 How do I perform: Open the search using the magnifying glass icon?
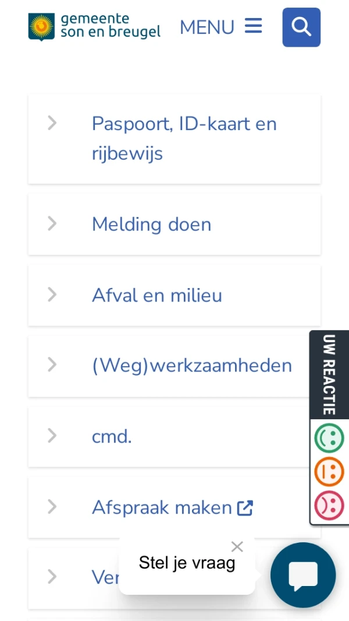coord(301,27)
